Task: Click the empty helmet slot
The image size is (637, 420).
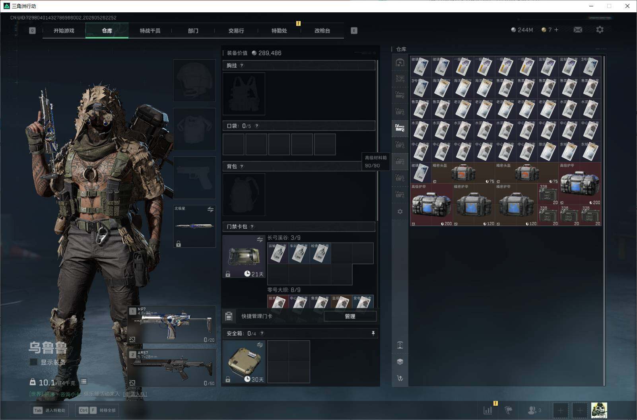Action: [194, 80]
